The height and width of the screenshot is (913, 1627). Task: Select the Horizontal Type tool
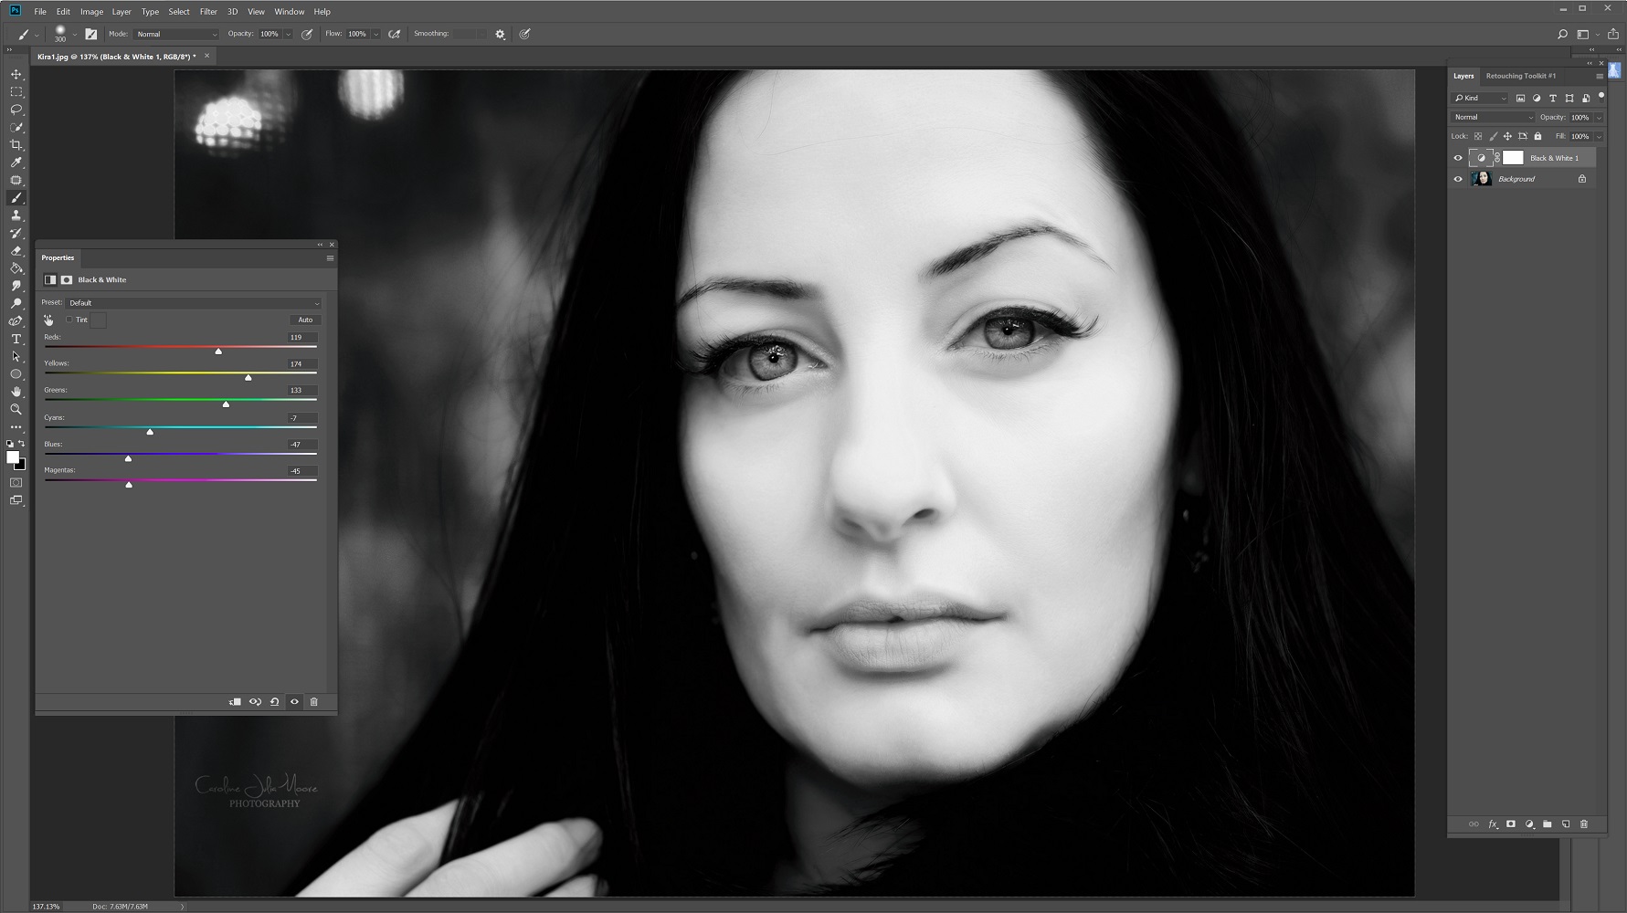point(16,339)
